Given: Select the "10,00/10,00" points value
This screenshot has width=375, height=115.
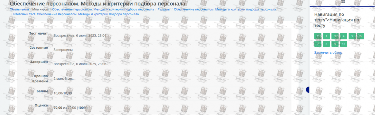Looking at the screenshot, I should point(63,93).
